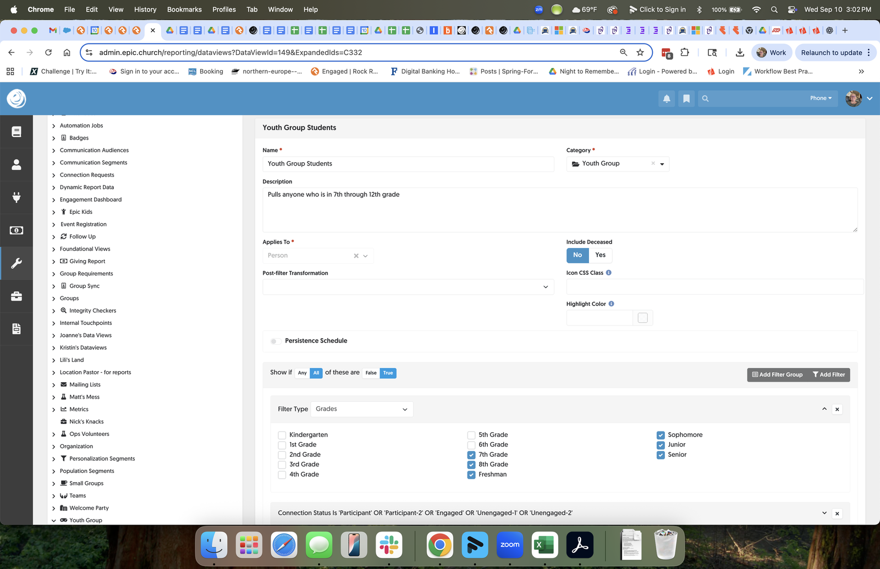Screen dimensions: 880x569
Task: Click the bookmark icon in header
Action: (x=686, y=98)
